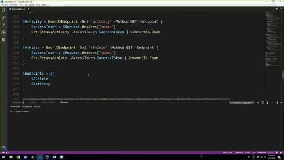Image resolution: width=284 pixels, height=160 pixels.
Task: Open the Tasks menu
Action: [x=38, y=5]
